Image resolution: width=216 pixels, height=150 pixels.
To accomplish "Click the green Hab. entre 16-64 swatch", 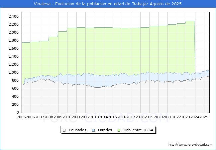I will [120, 130].
